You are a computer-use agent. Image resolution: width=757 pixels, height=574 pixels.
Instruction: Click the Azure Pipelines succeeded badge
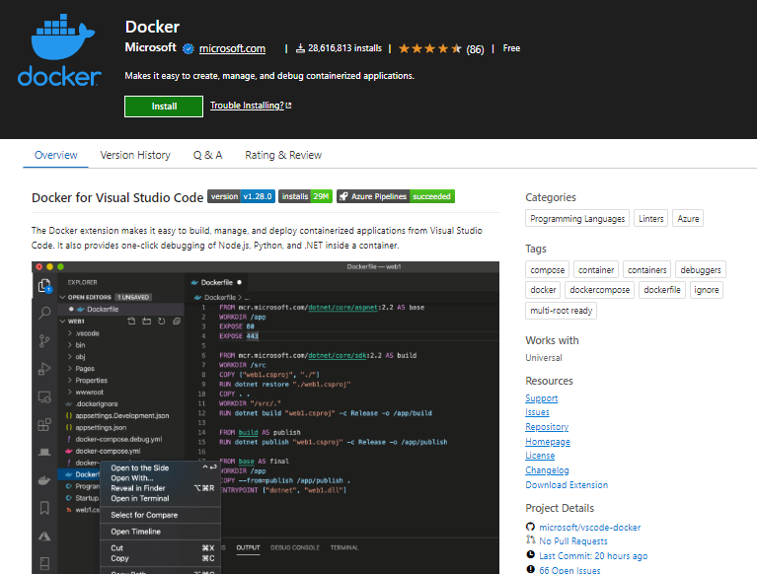point(396,196)
